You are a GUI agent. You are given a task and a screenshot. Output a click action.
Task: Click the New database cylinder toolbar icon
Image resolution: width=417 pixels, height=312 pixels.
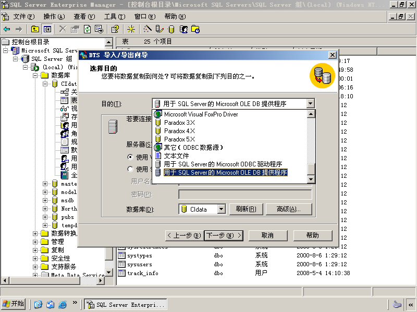(171, 29)
